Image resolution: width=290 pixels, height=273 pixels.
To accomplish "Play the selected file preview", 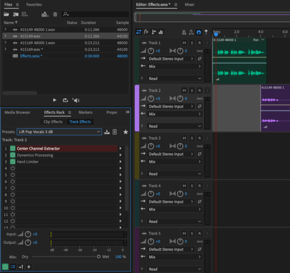I will 55,100.
